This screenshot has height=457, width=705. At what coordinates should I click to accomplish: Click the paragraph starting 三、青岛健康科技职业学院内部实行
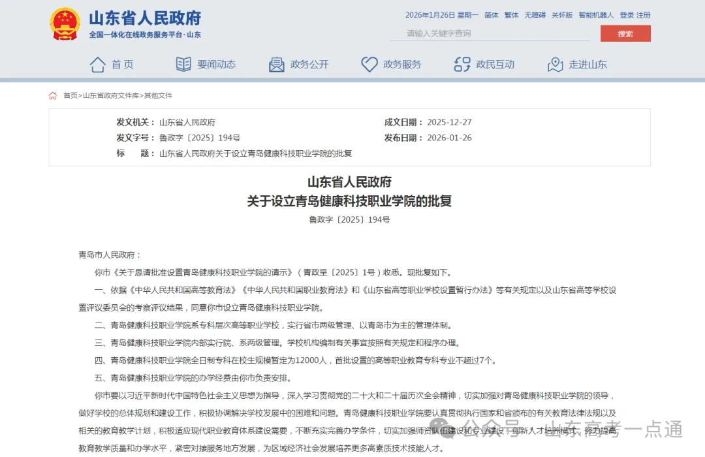click(x=278, y=343)
